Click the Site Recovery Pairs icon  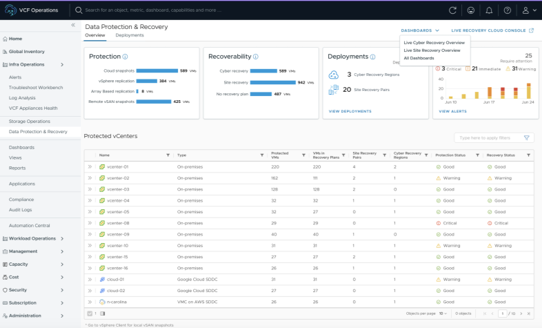point(334,90)
